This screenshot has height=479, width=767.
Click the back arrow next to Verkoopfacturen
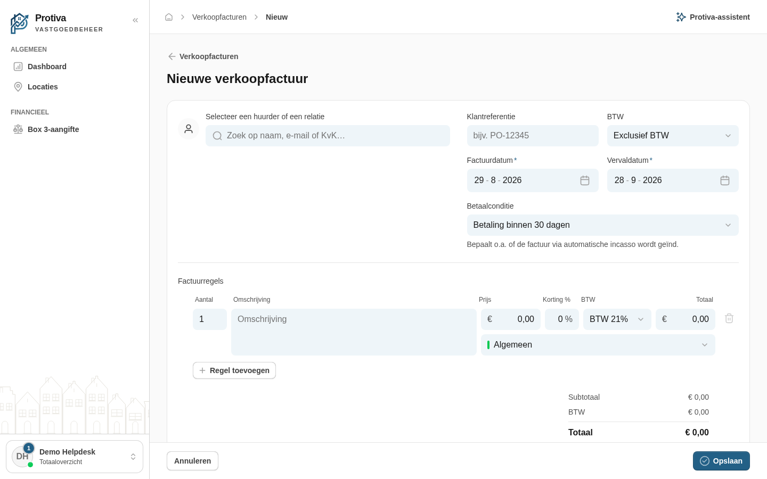click(172, 56)
